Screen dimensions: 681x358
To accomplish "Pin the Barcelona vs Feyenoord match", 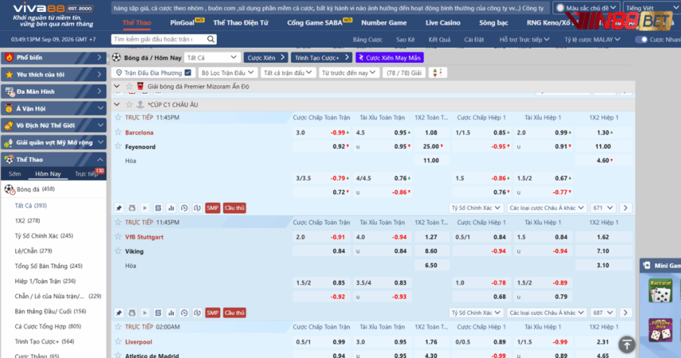I will 119,208.
